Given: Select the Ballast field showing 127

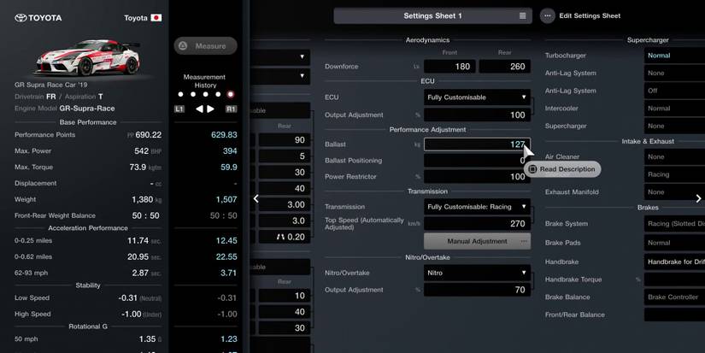Looking at the screenshot, I should coord(477,144).
